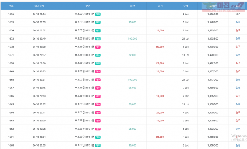Click the 실격 result in row 1669
Viewport: 247px width, 149px height.
[238, 71]
